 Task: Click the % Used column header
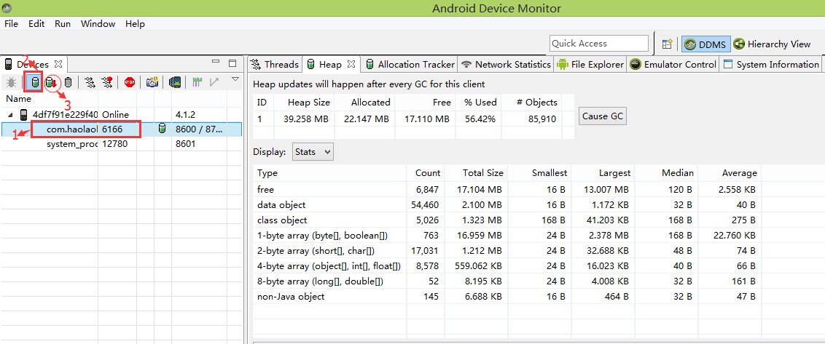click(478, 103)
